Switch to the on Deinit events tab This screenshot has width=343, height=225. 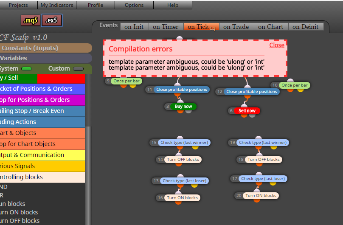(306, 27)
